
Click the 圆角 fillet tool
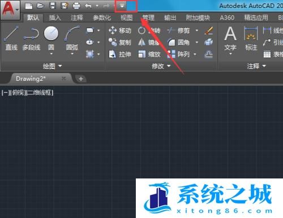click(178, 42)
